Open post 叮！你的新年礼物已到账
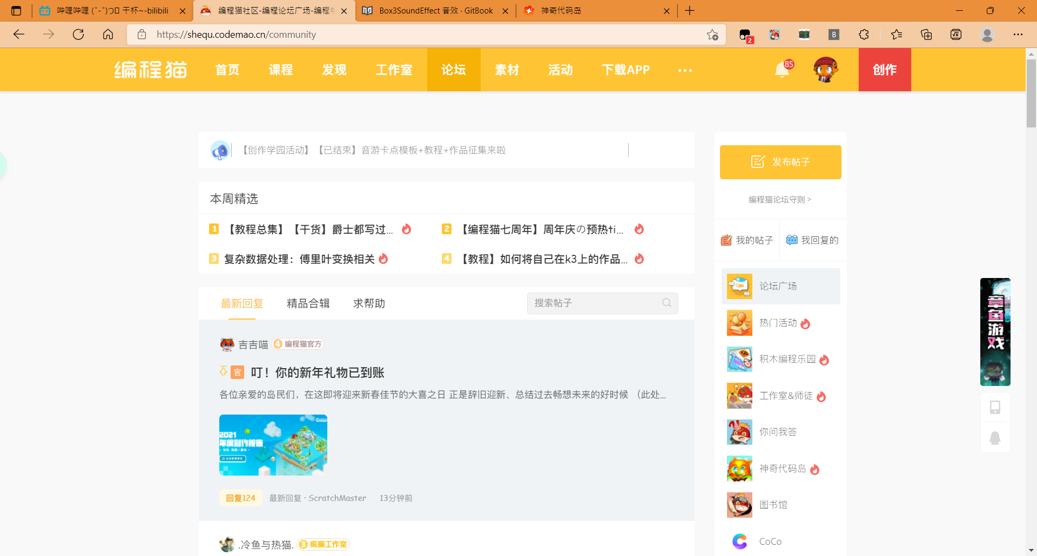The height and width of the screenshot is (556, 1037). pyautogui.click(x=318, y=372)
